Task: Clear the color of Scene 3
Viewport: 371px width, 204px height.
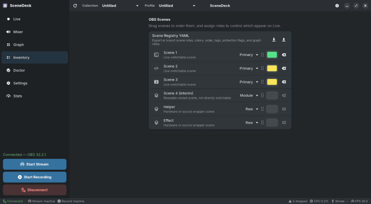Action: 284,82
